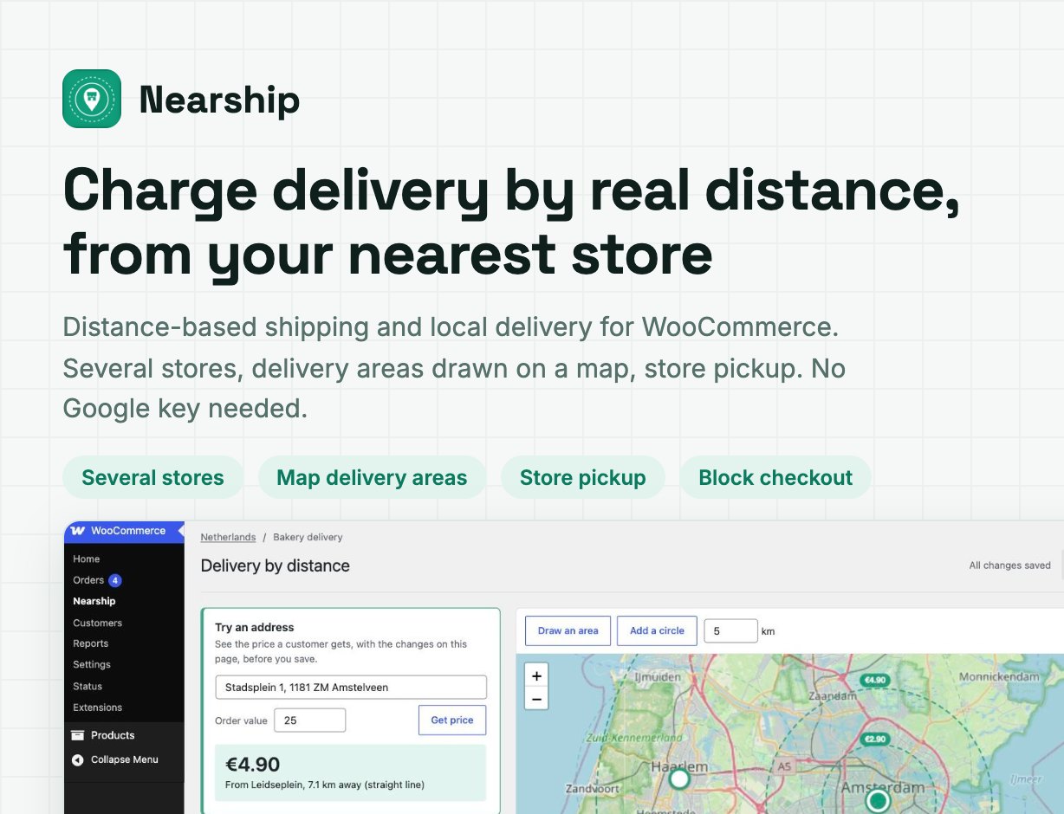The height and width of the screenshot is (814, 1064).
Task: Open the Products menu item
Action: (x=113, y=735)
